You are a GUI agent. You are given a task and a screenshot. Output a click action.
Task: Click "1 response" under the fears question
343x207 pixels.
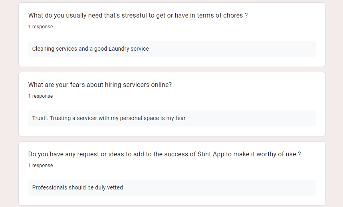click(x=40, y=96)
